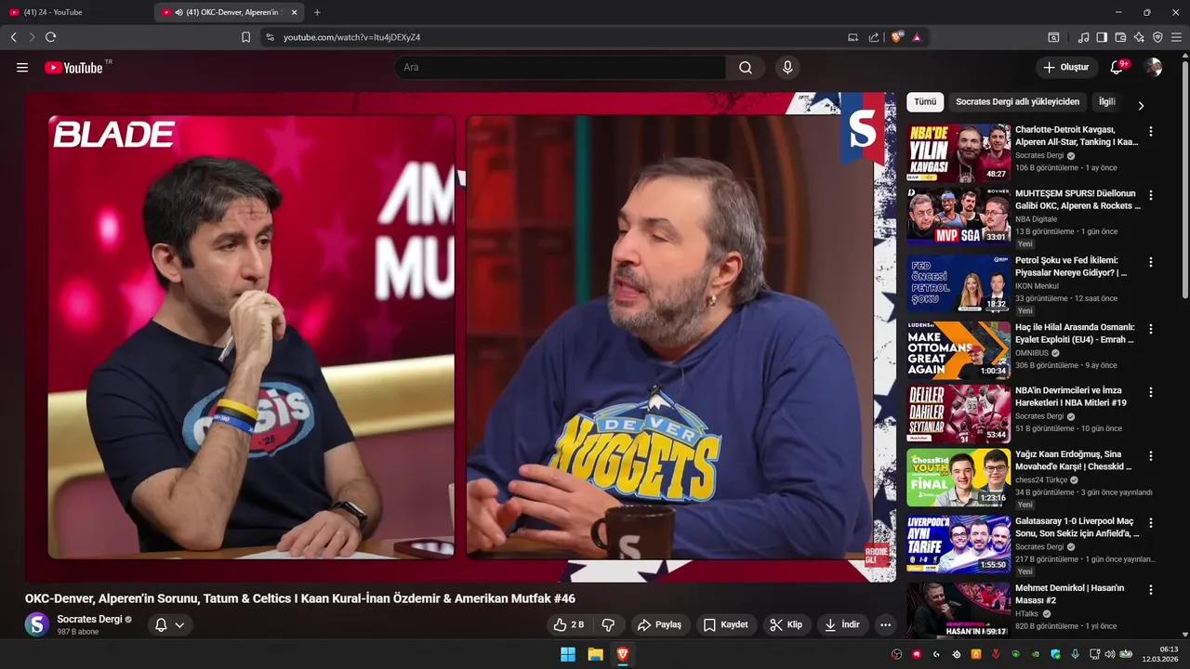Open the notifications bell in the header
This screenshot has width=1190, height=669.
(x=1117, y=67)
